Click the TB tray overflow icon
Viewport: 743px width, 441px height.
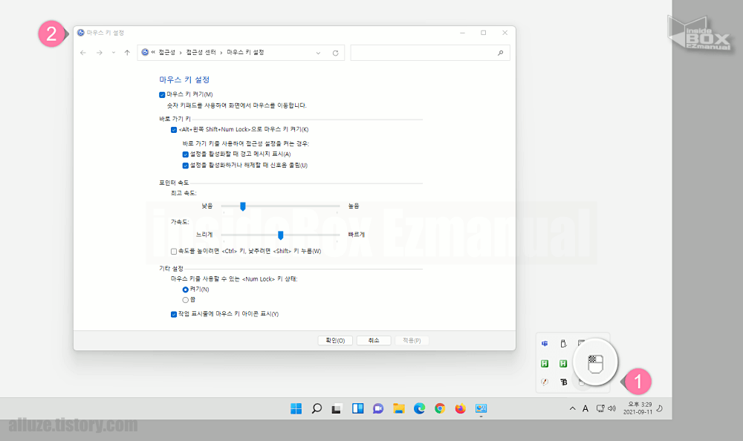tap(563, 382)
